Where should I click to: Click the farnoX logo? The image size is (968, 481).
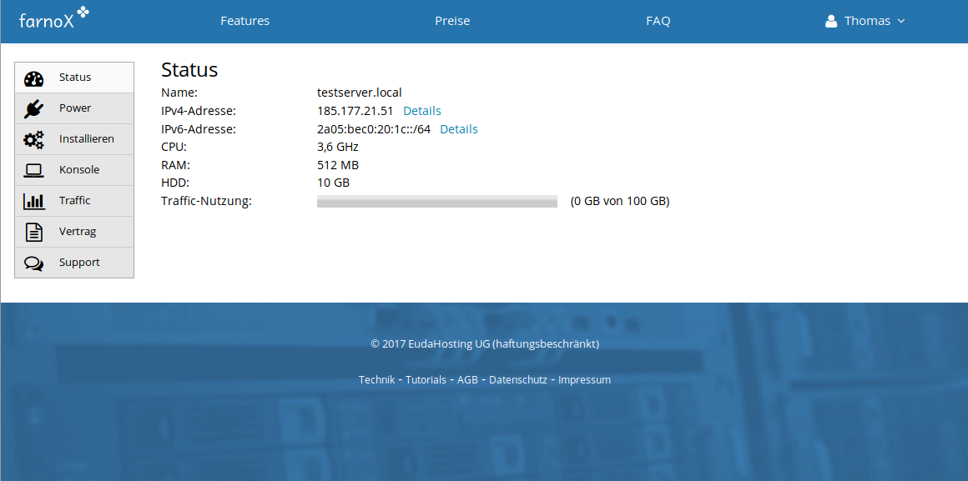point(53,18)
